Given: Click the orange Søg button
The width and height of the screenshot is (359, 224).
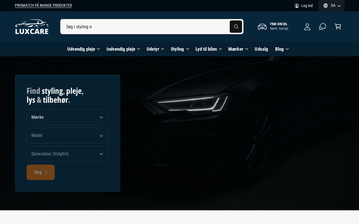Looking at the screenshot, I should click(41, 172).
